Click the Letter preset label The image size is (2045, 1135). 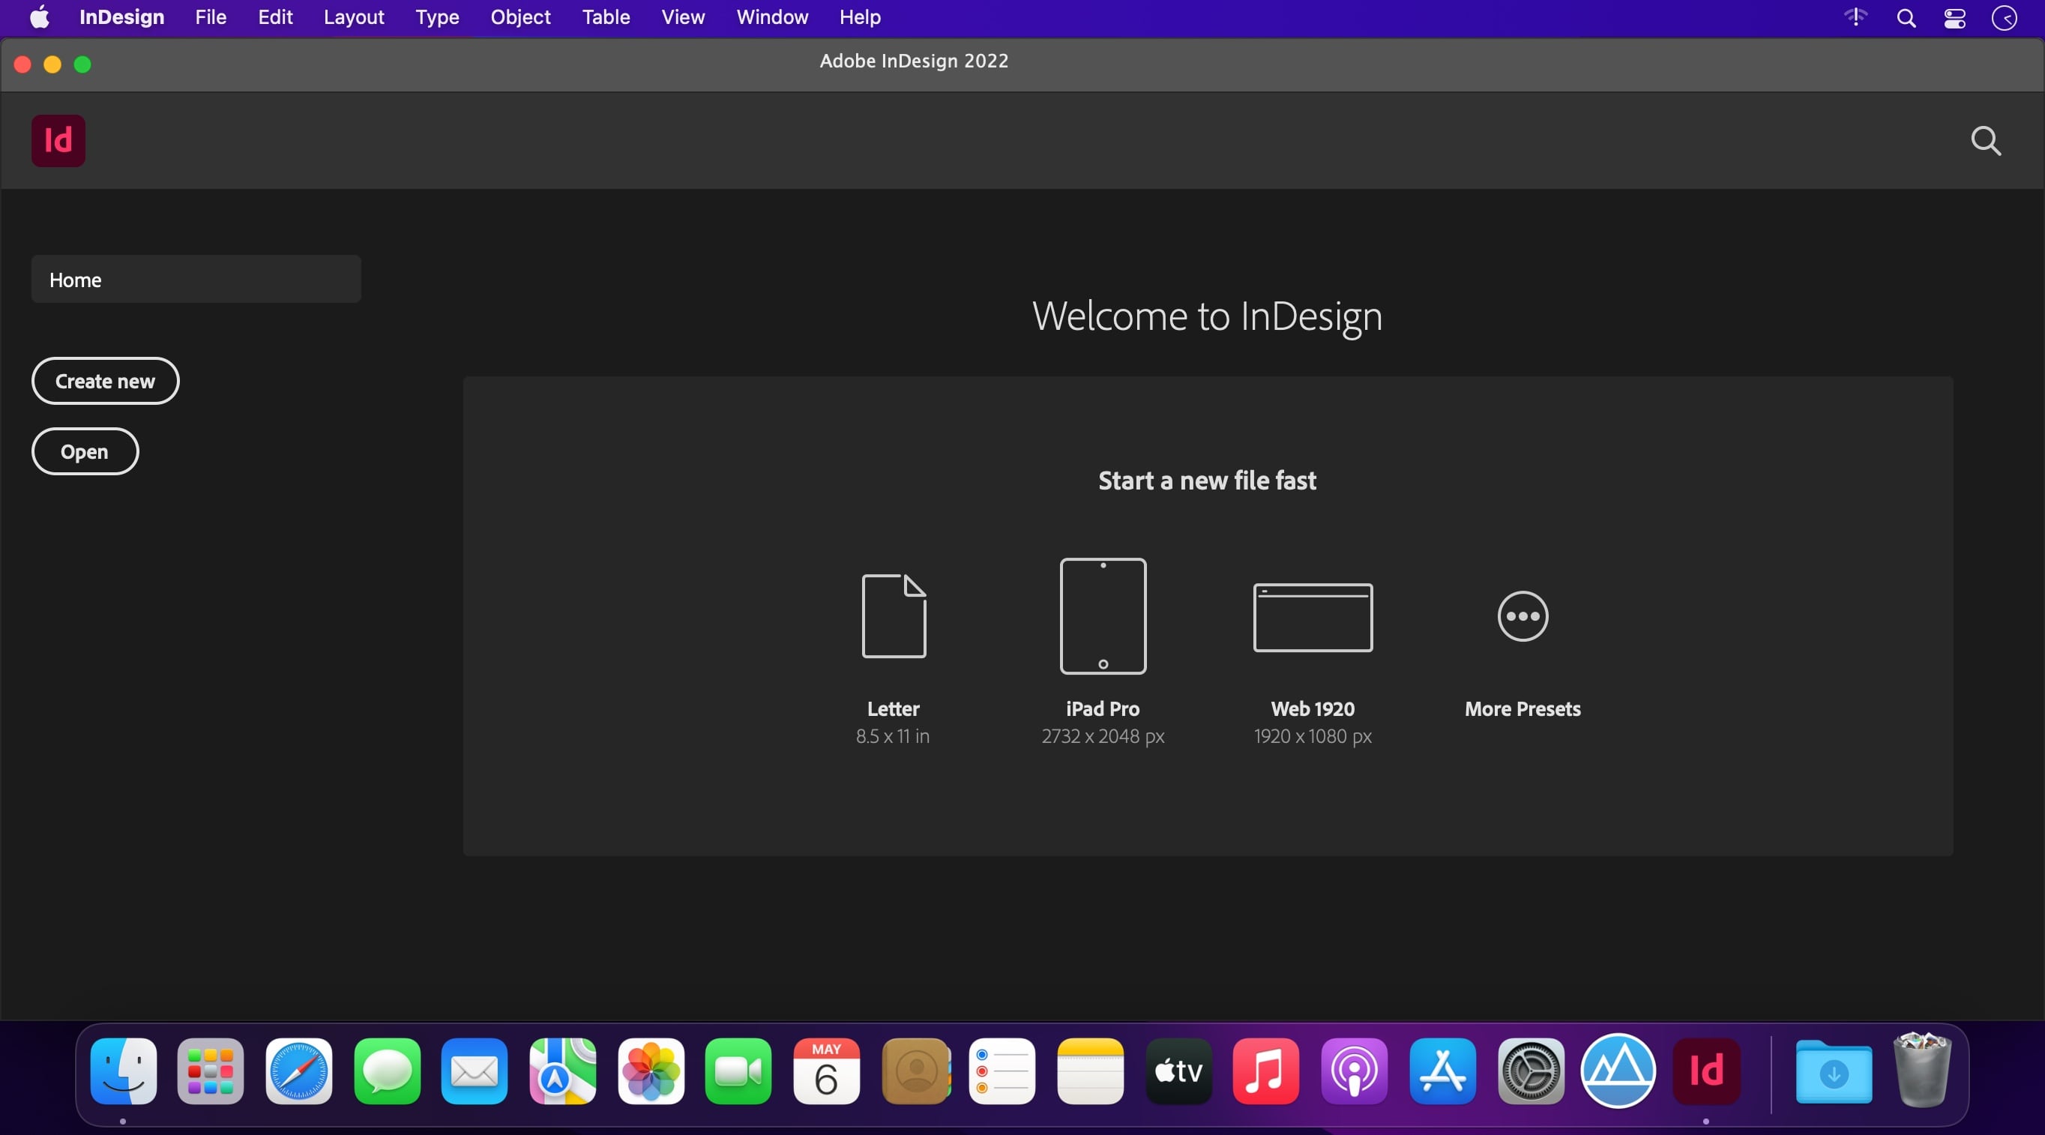click(893, 708)
